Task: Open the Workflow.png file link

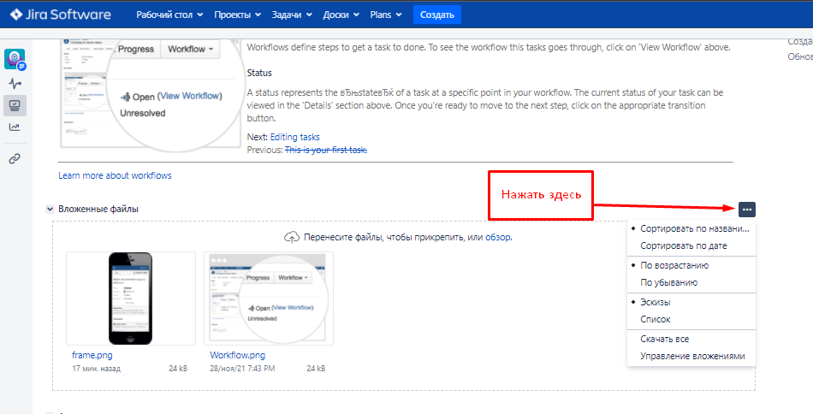Action: [x=237, y=355]
